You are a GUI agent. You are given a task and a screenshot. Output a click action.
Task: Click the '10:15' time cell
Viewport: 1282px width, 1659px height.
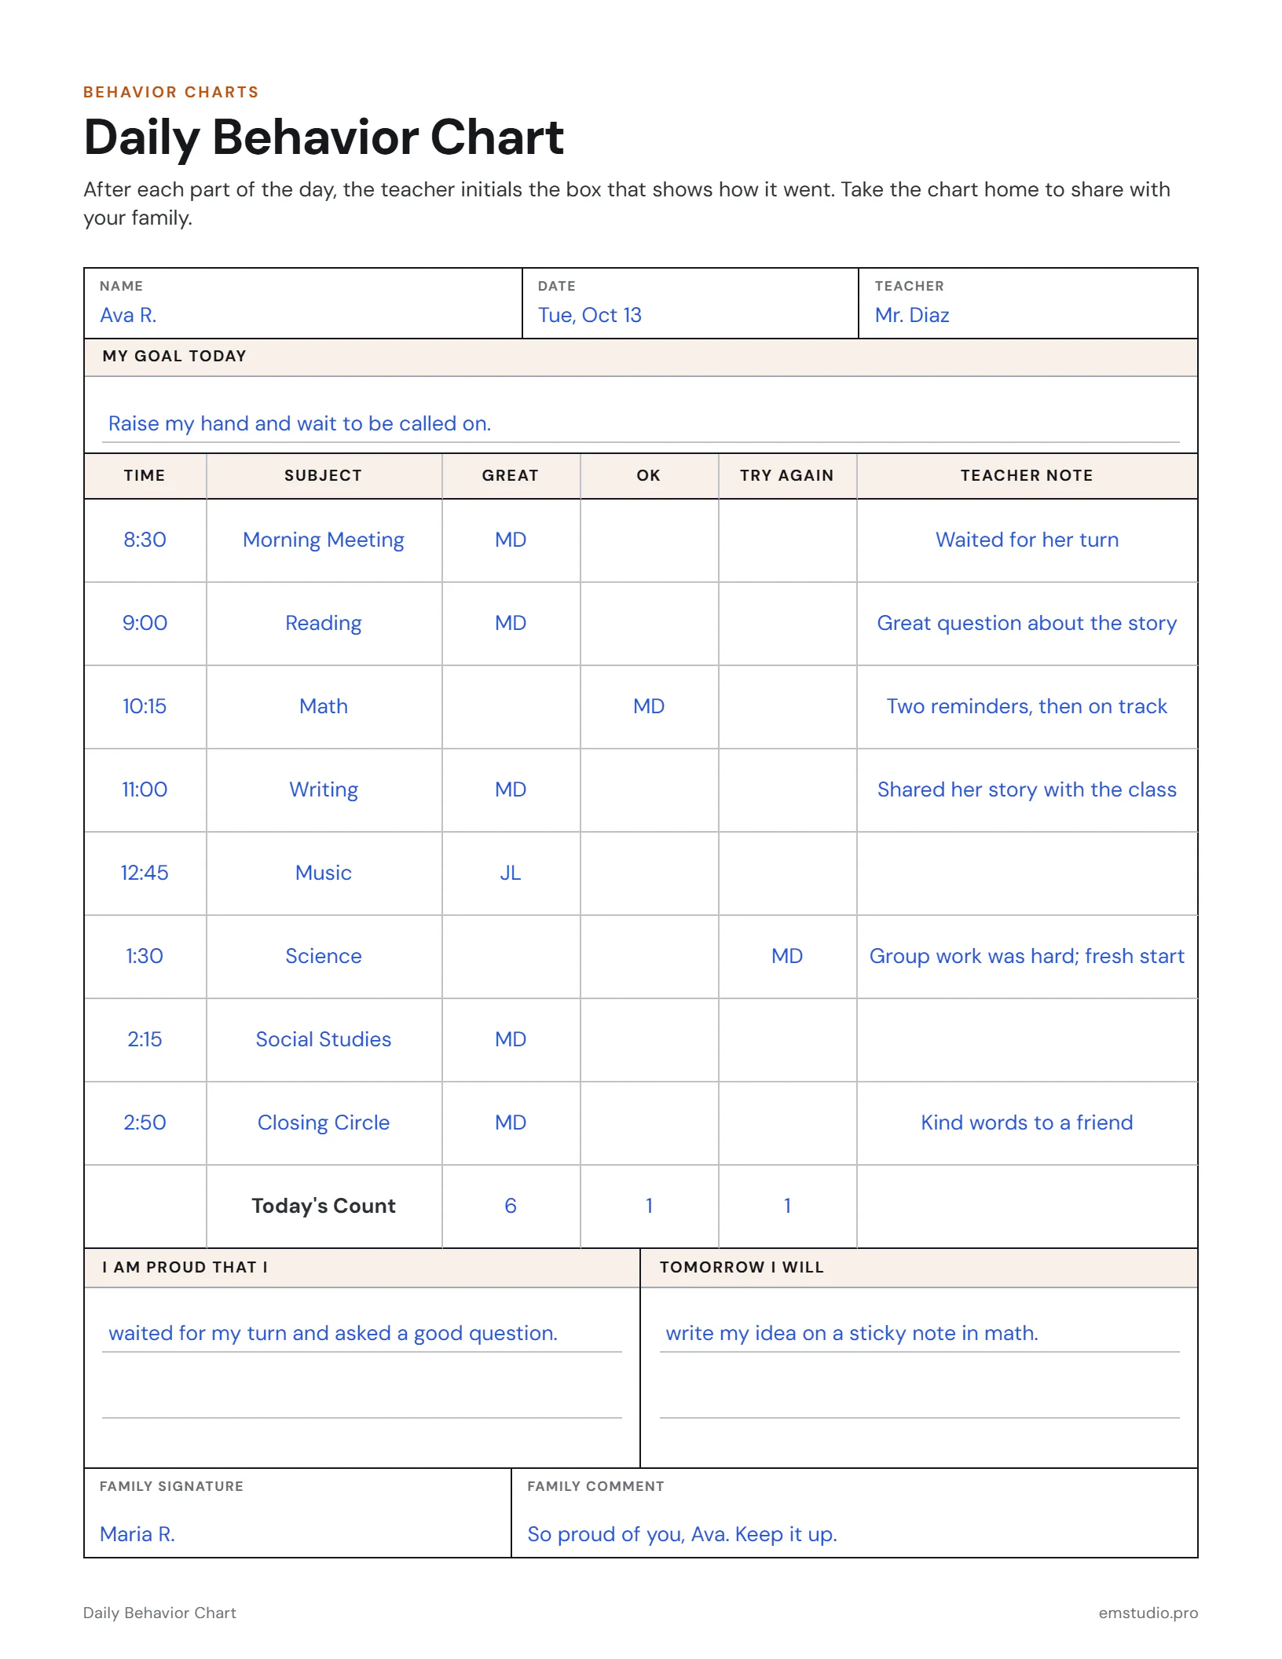click(145, 707)
